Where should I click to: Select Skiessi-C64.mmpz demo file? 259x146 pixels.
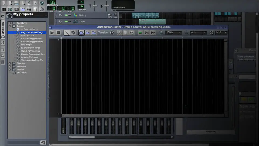point(30,57)
